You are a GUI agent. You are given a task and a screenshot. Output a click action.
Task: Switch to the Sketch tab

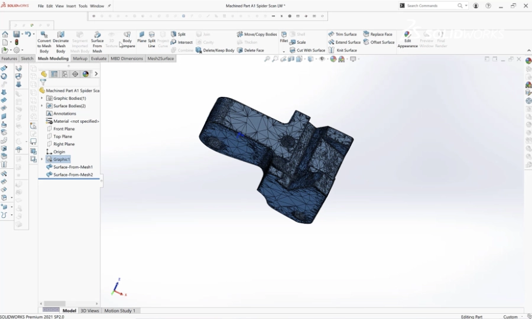tap(27, 58)
